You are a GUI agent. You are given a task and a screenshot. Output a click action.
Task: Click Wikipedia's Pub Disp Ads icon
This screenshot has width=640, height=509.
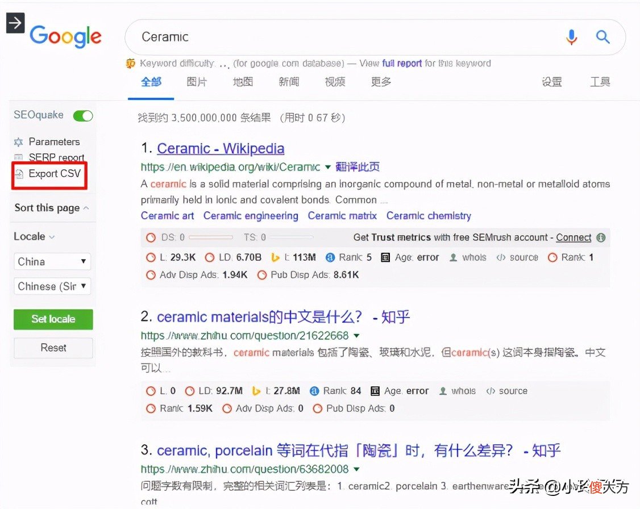pos(262,275)
